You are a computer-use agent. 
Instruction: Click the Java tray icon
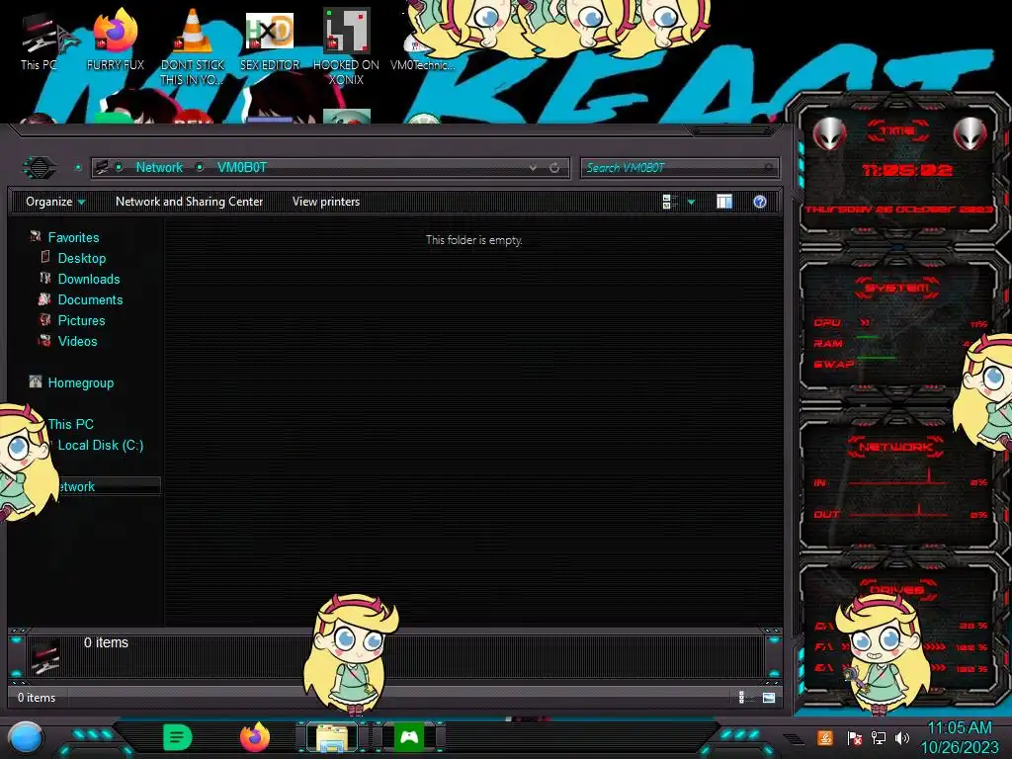click(x=825, y=737)
